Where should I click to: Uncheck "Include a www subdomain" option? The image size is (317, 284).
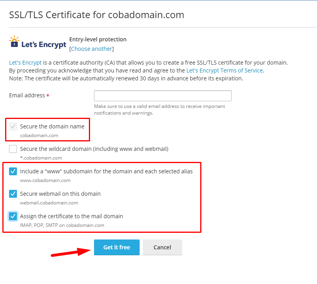click(x=13, y=171)
